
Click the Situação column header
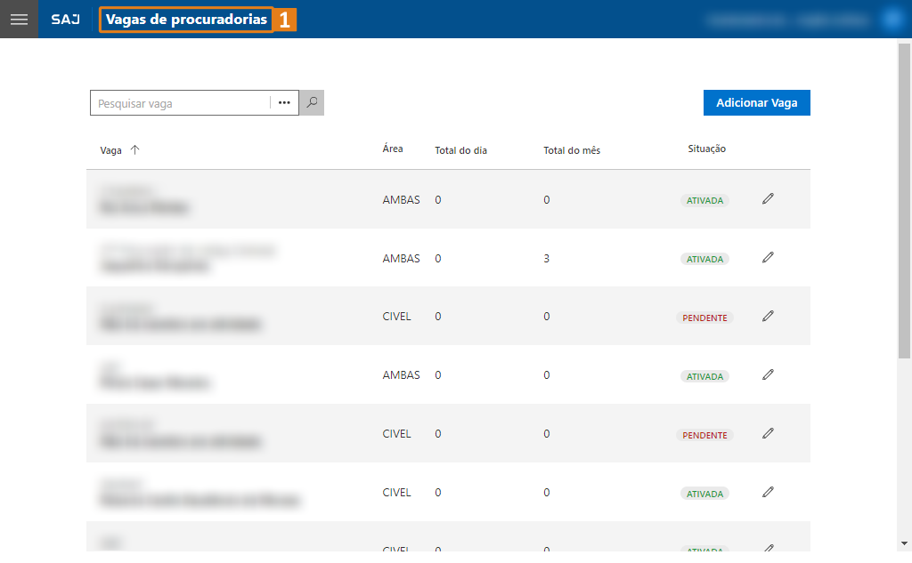[x=706, y=149]
